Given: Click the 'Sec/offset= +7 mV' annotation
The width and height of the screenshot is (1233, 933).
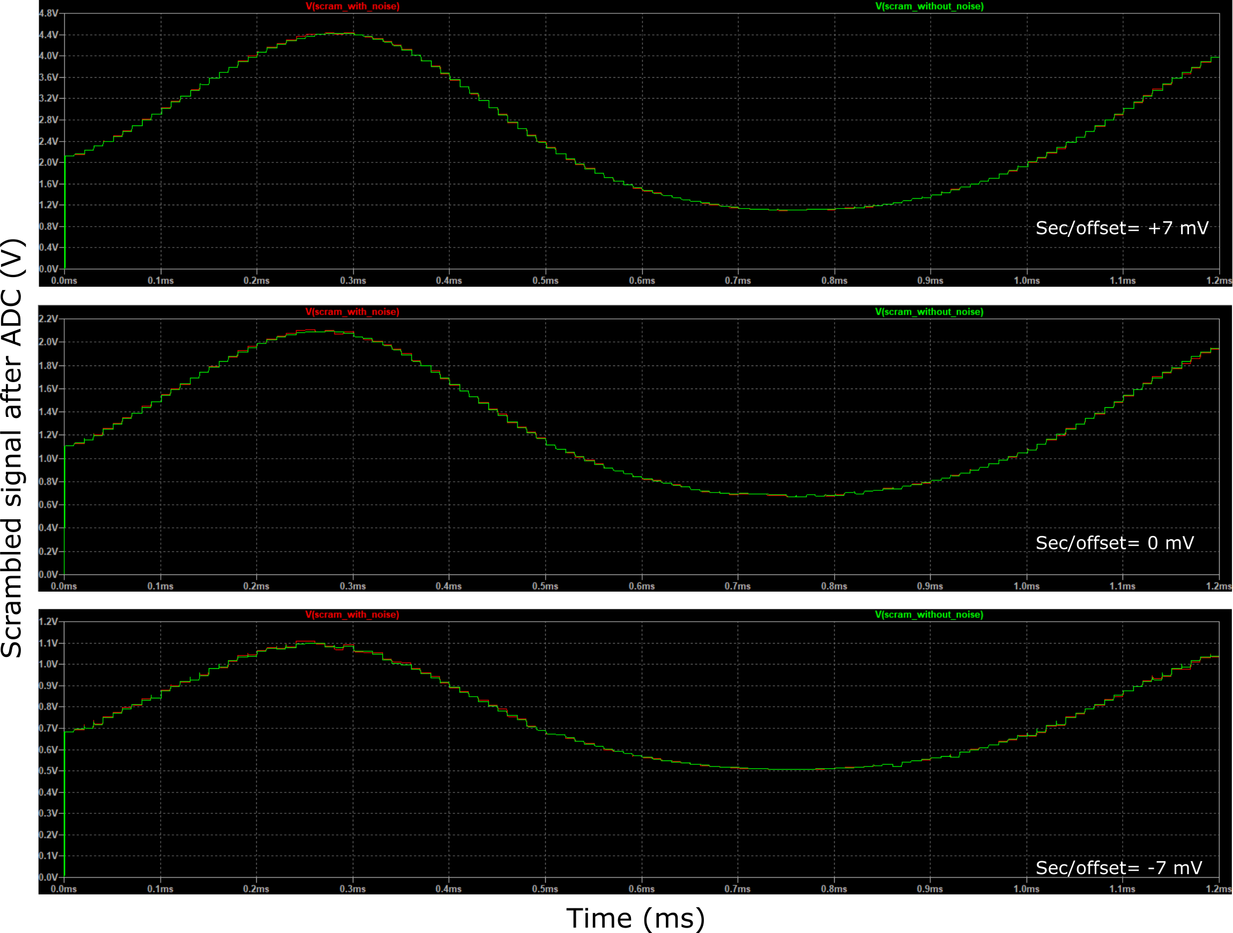Looking at the screenshot, I should [1122, 228].
